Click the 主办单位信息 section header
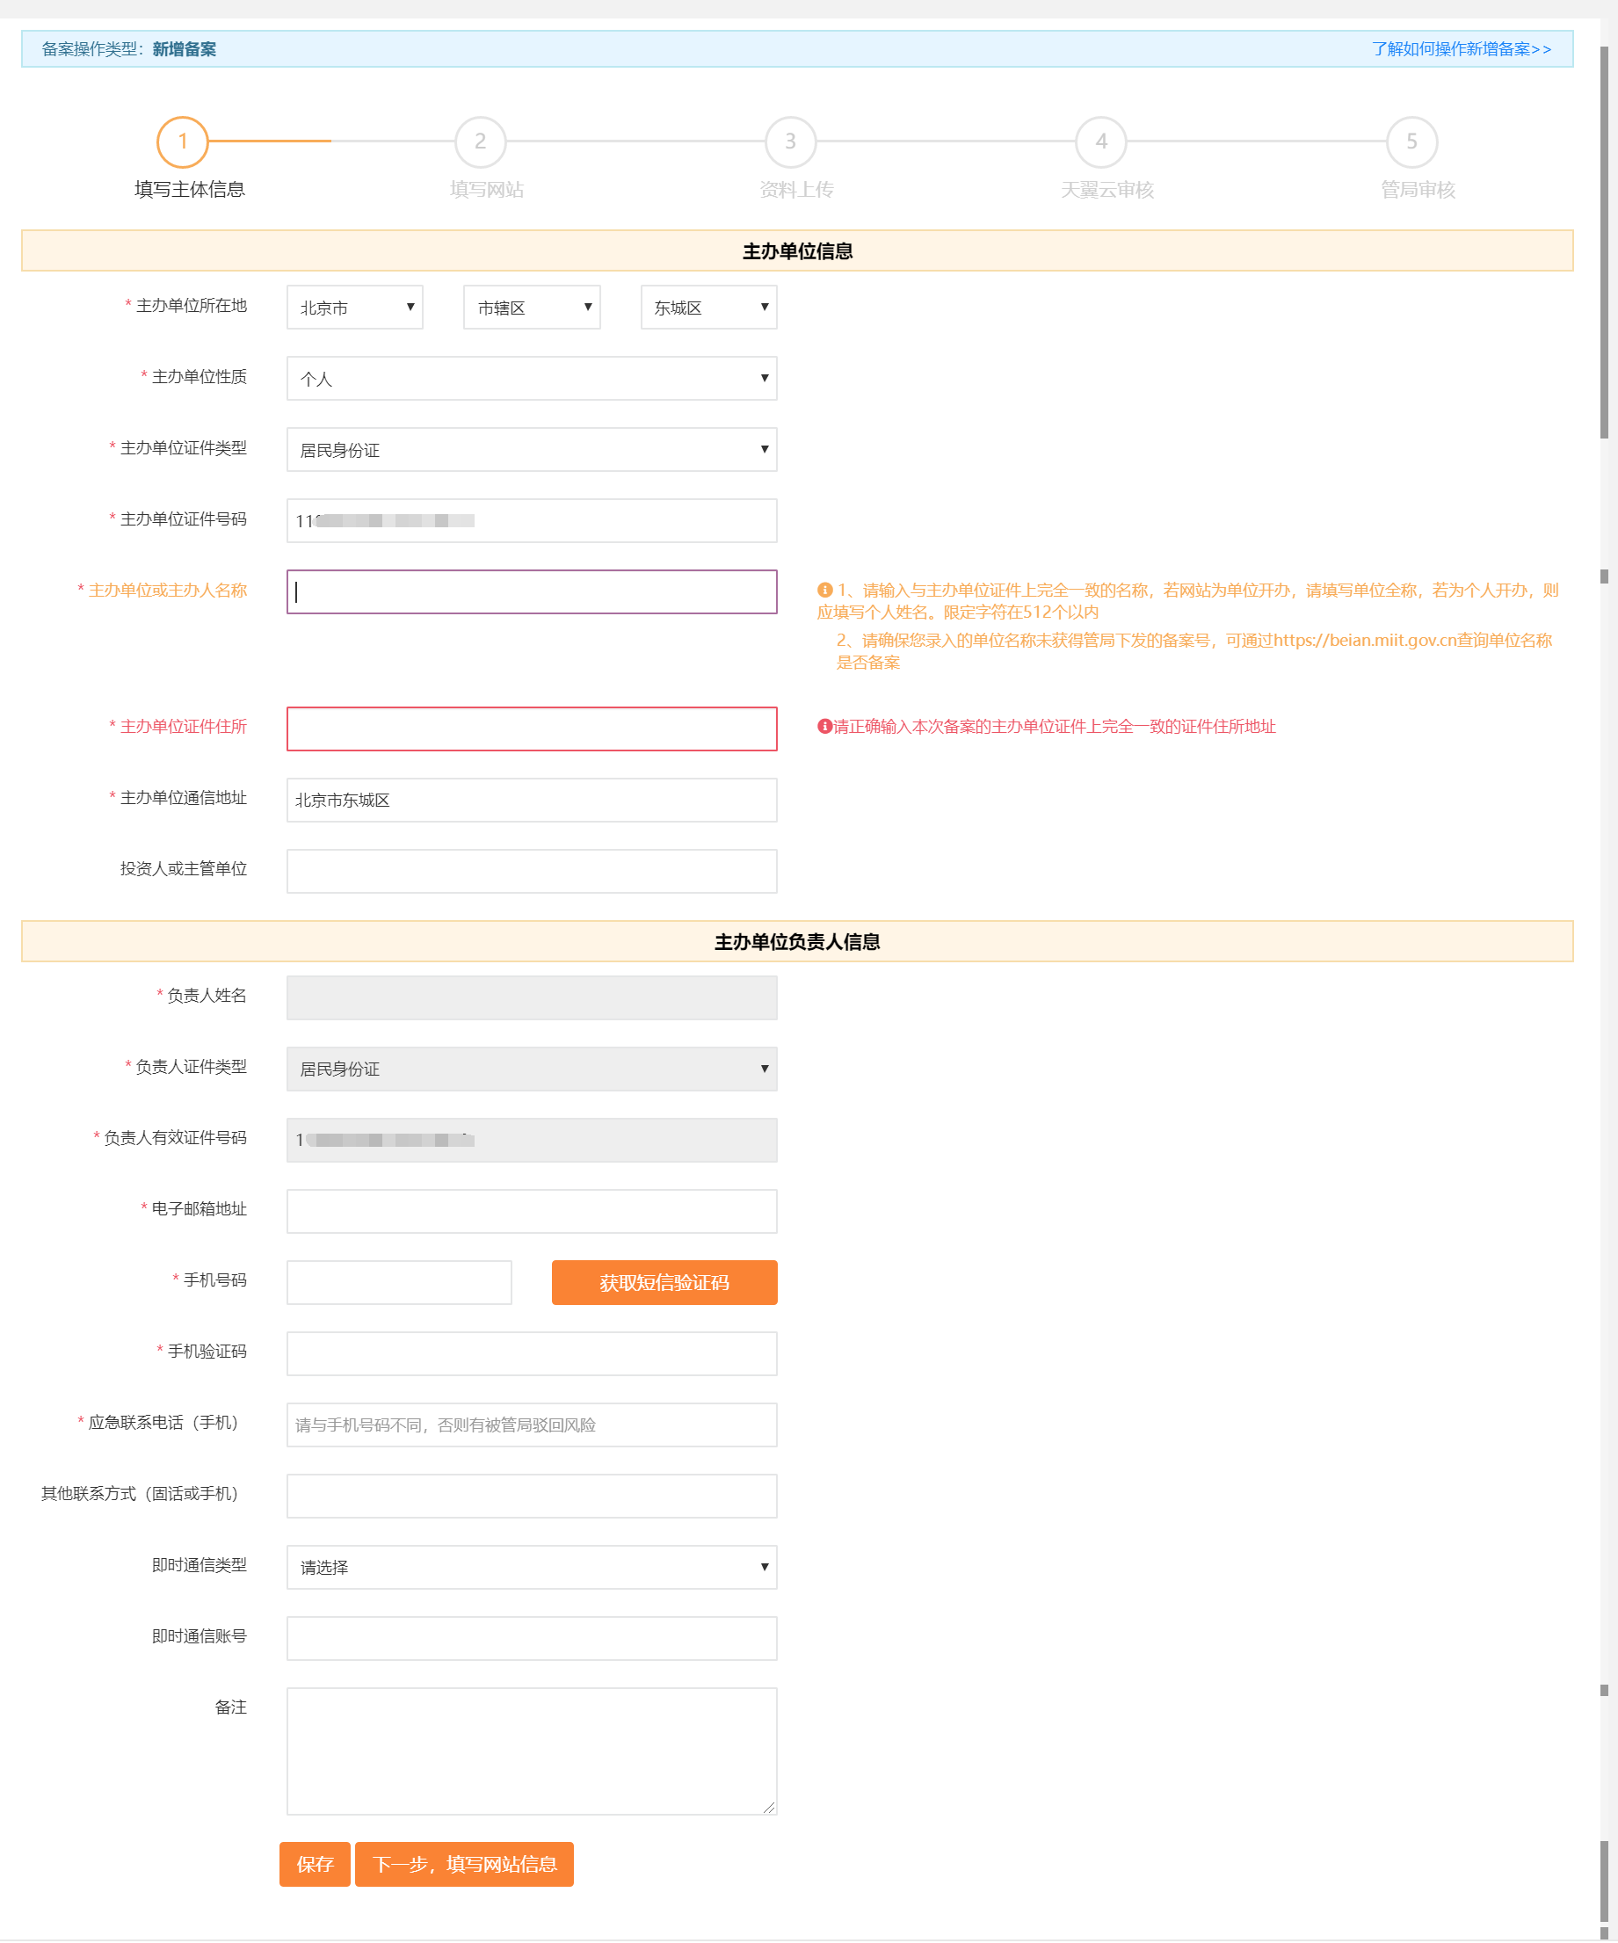 797,250
